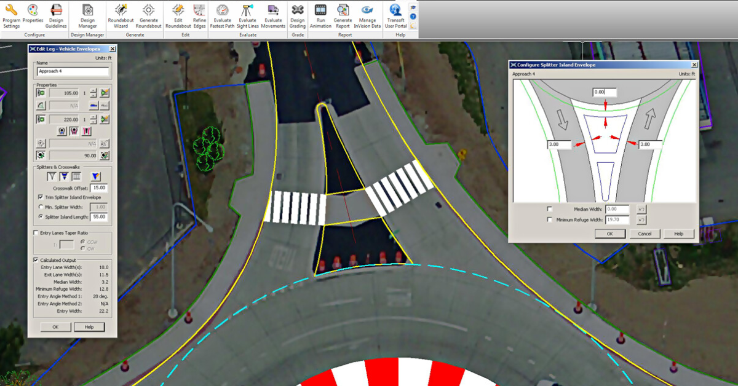Select the Evaluate Fastest Path tool
Screen dimensions: 738x386
point(222,11)
